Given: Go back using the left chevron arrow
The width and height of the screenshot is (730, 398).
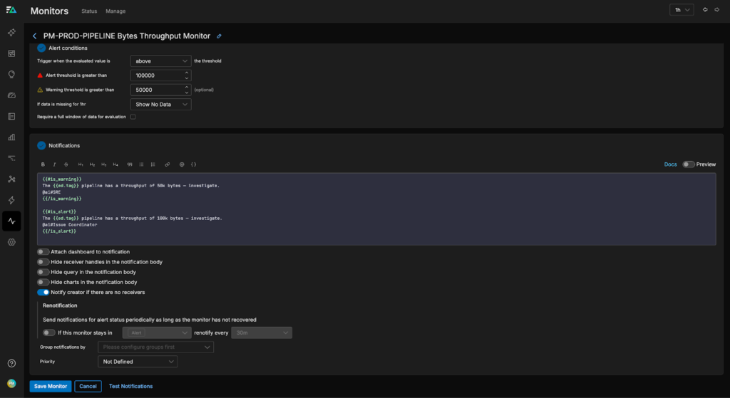Looking at the screenshot, I should pyautogui.click(x=35, y=36).
